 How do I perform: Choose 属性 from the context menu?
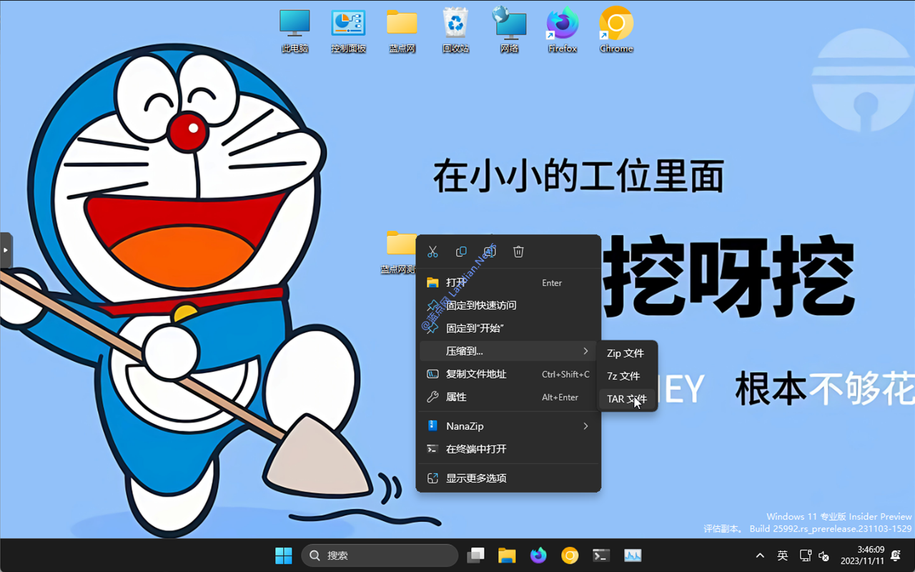[456, 397]
